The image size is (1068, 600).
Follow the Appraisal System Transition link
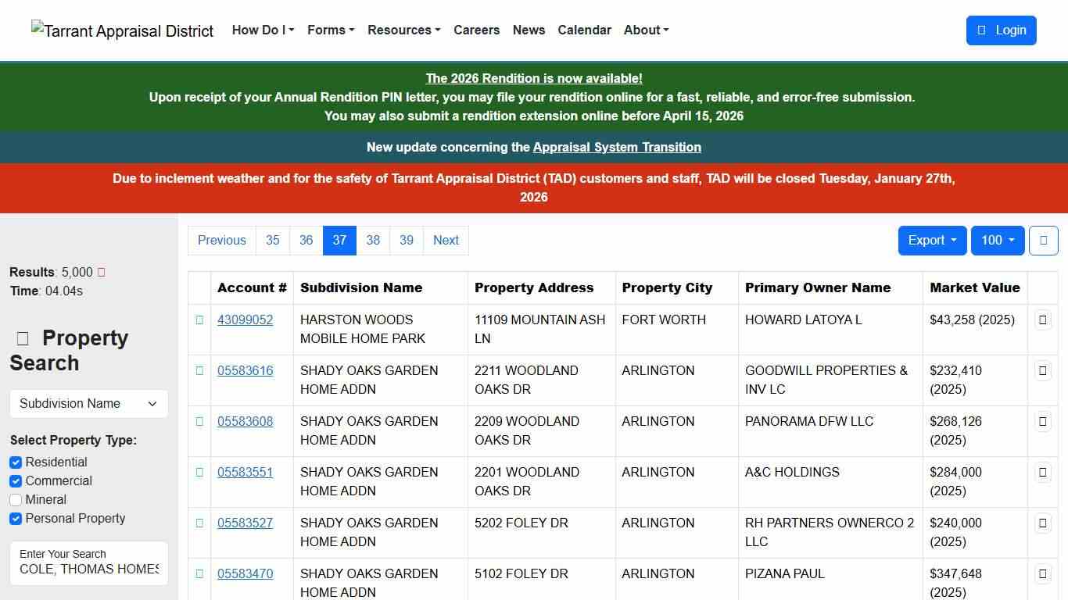coord(617,147)
